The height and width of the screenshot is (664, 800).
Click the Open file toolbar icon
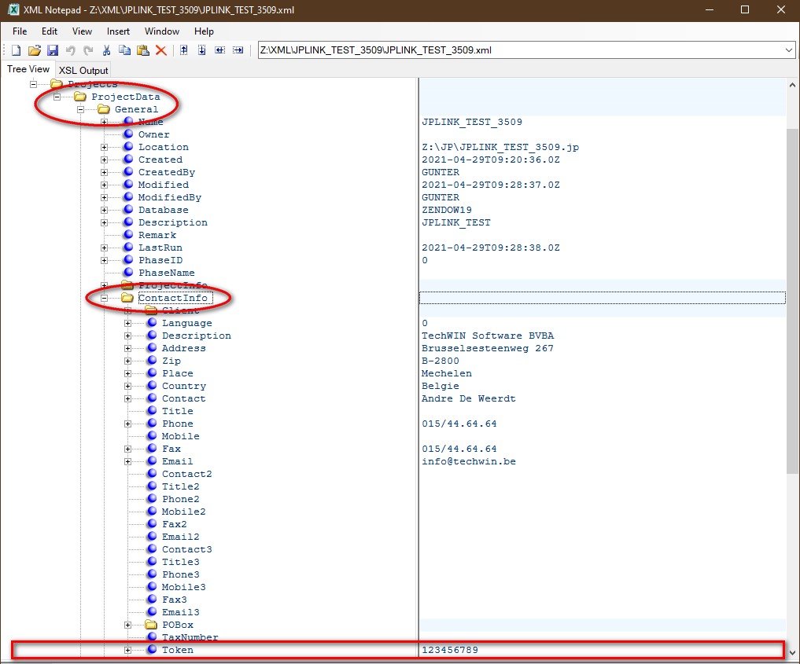34,50
